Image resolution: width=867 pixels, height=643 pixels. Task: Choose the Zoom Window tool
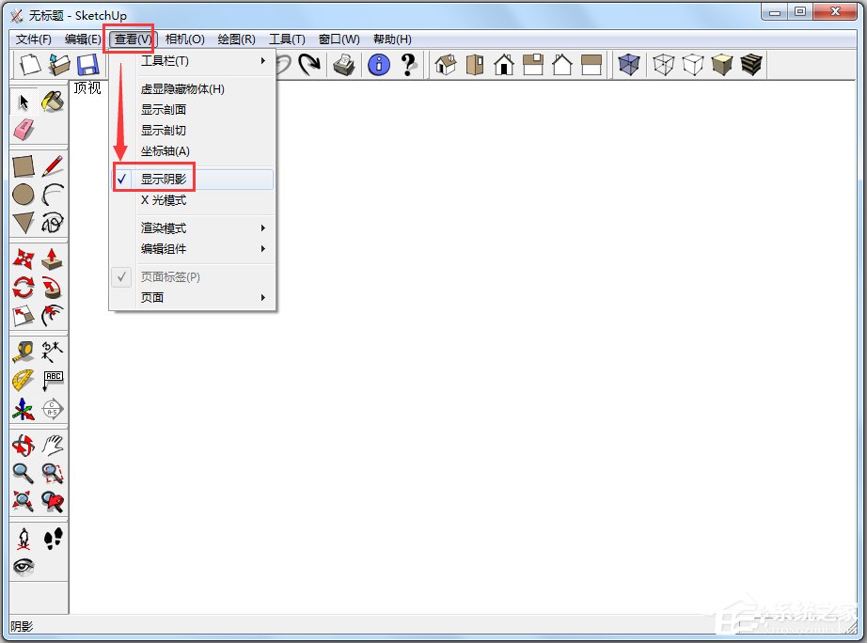pyautogui.click(x=53, y=473)
